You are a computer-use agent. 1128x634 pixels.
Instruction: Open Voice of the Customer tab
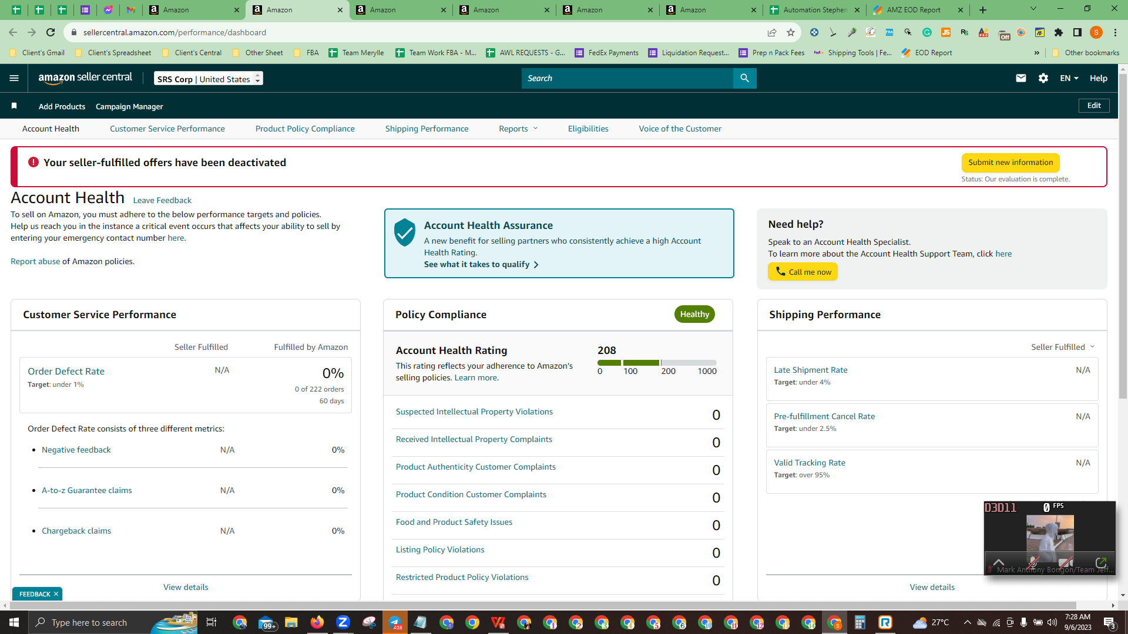[x=680, y=129]
